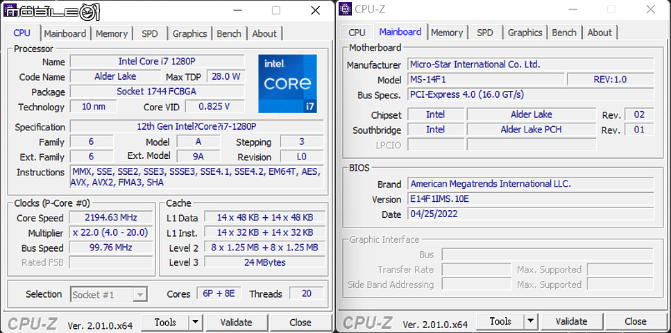Click the Intel Core i7 logo badge
The height and width of the screenshot is (333, 671).
pos(287,83)
